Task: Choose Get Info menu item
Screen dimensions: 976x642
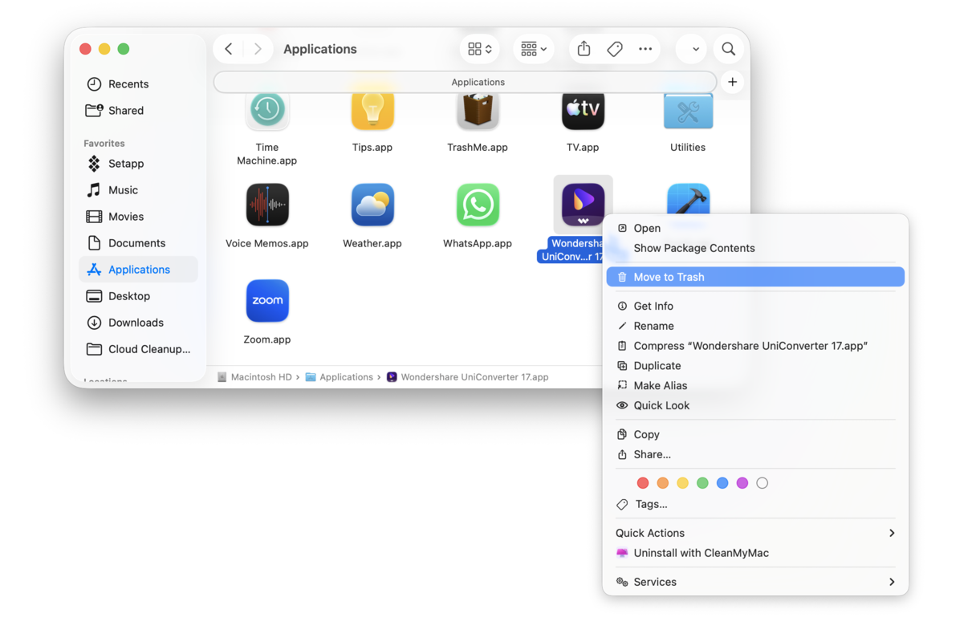Action: tap(755, 306)
